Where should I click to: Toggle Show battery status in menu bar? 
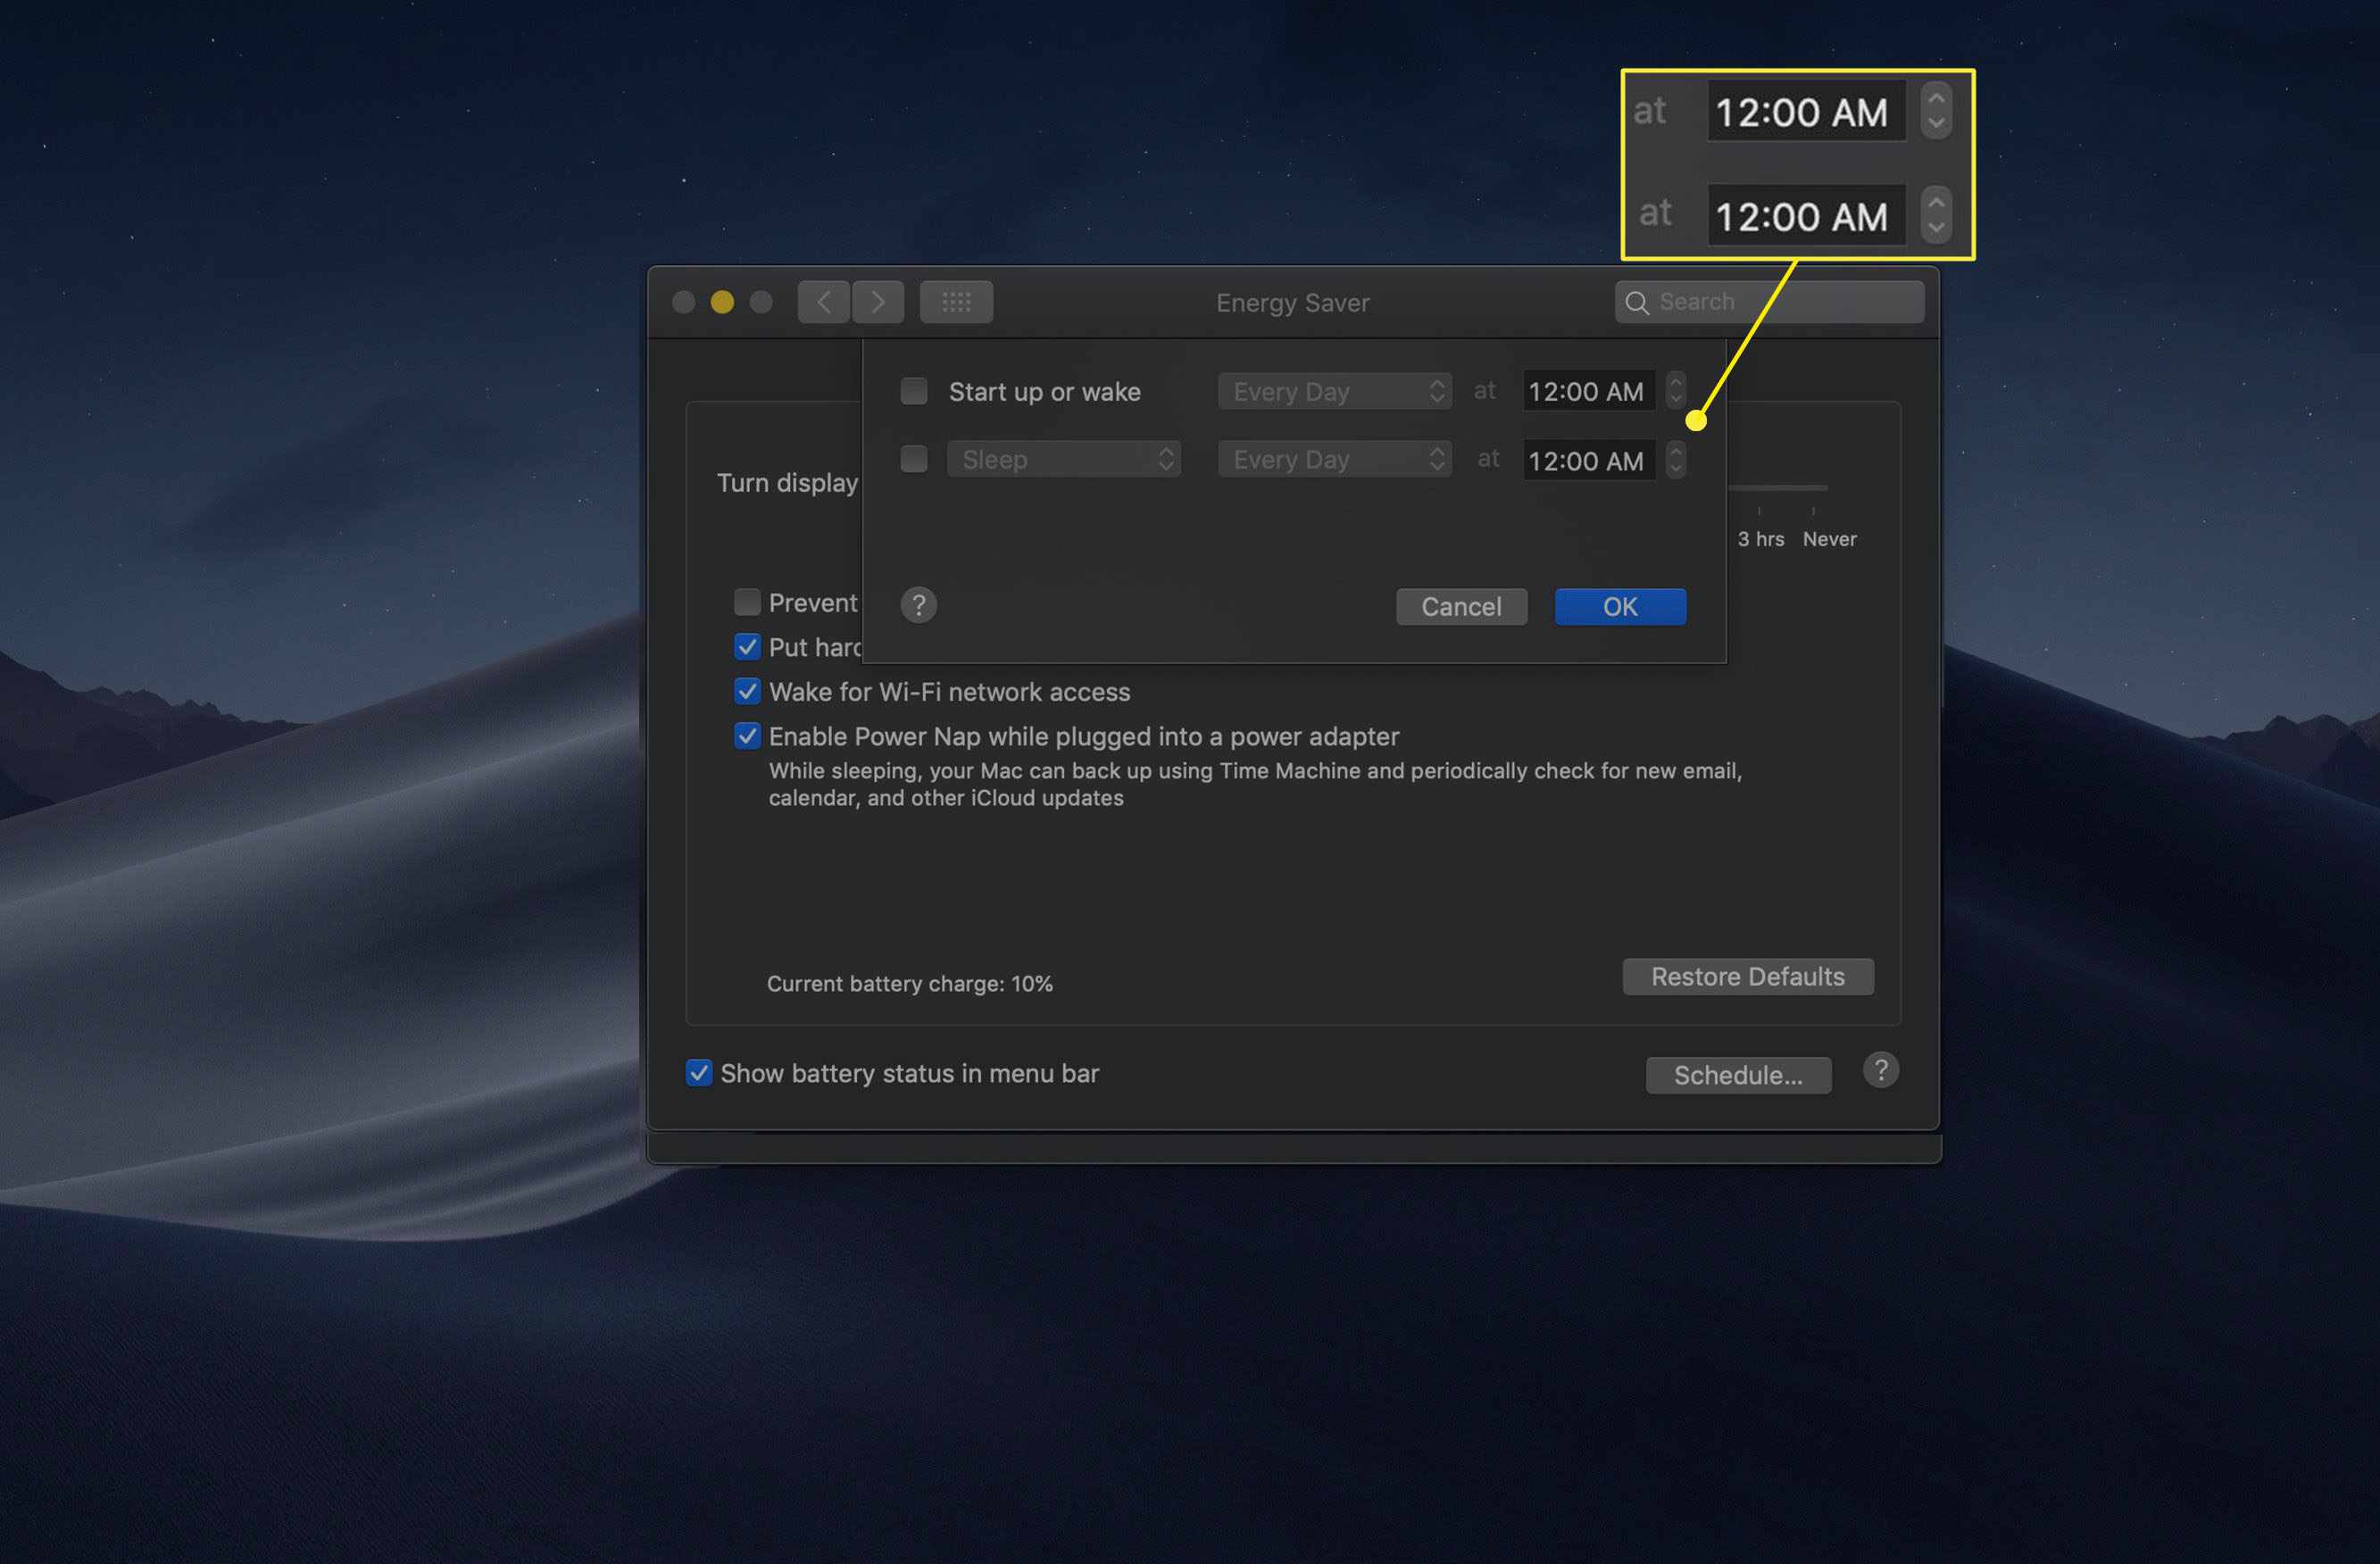click(x=698, y=1072)
